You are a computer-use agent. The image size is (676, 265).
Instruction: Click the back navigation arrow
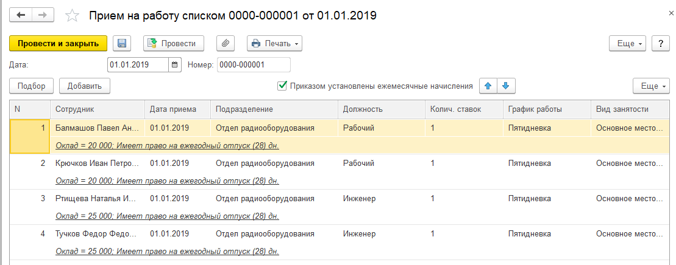pyautogui.click(x=21, y=15)
